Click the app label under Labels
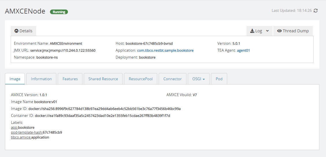Screen dimensions: 326x157 (14, 128)
